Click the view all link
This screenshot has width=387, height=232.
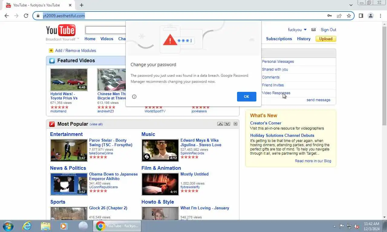96,124
